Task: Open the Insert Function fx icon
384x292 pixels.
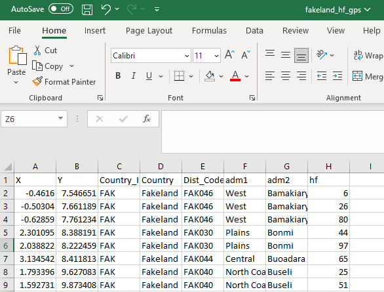Action: pos(146,119)
